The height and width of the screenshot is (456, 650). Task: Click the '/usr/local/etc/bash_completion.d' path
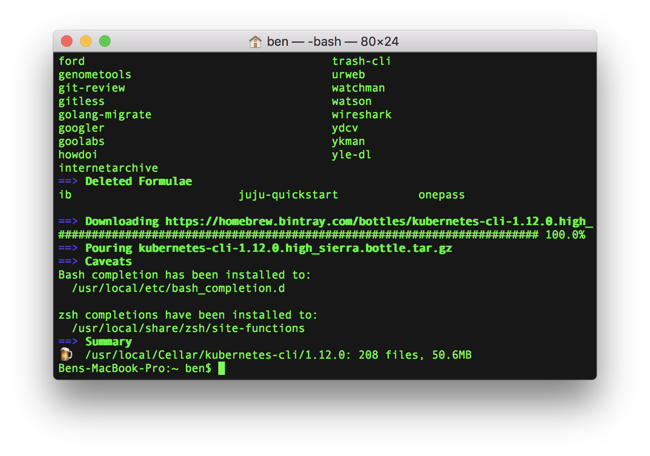[x=178, y=288]
